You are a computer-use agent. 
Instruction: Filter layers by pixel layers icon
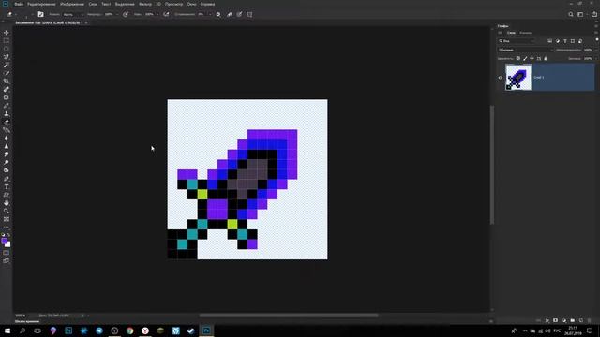tap(550, 41)
